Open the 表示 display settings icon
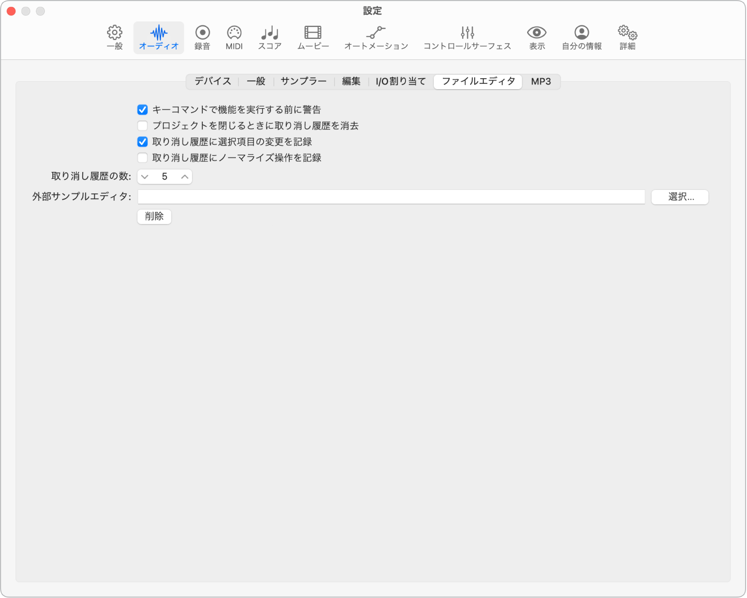The height and width of the screenshot is (598, 747). coord(536,37)
